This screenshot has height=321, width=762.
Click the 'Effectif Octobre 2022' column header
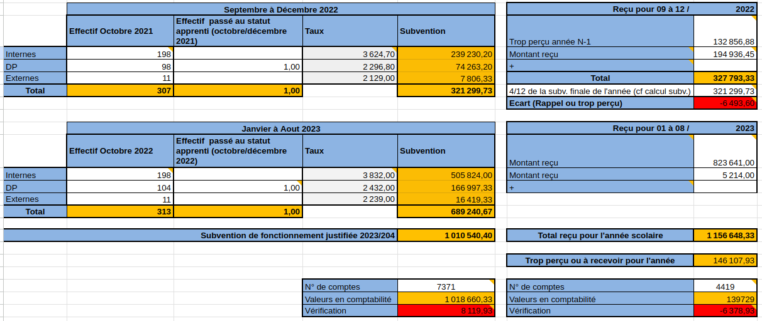120,150
